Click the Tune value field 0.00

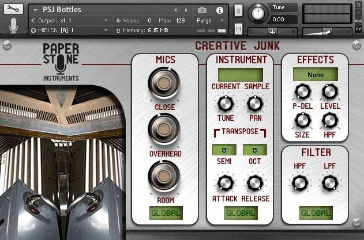click(282, 20)
